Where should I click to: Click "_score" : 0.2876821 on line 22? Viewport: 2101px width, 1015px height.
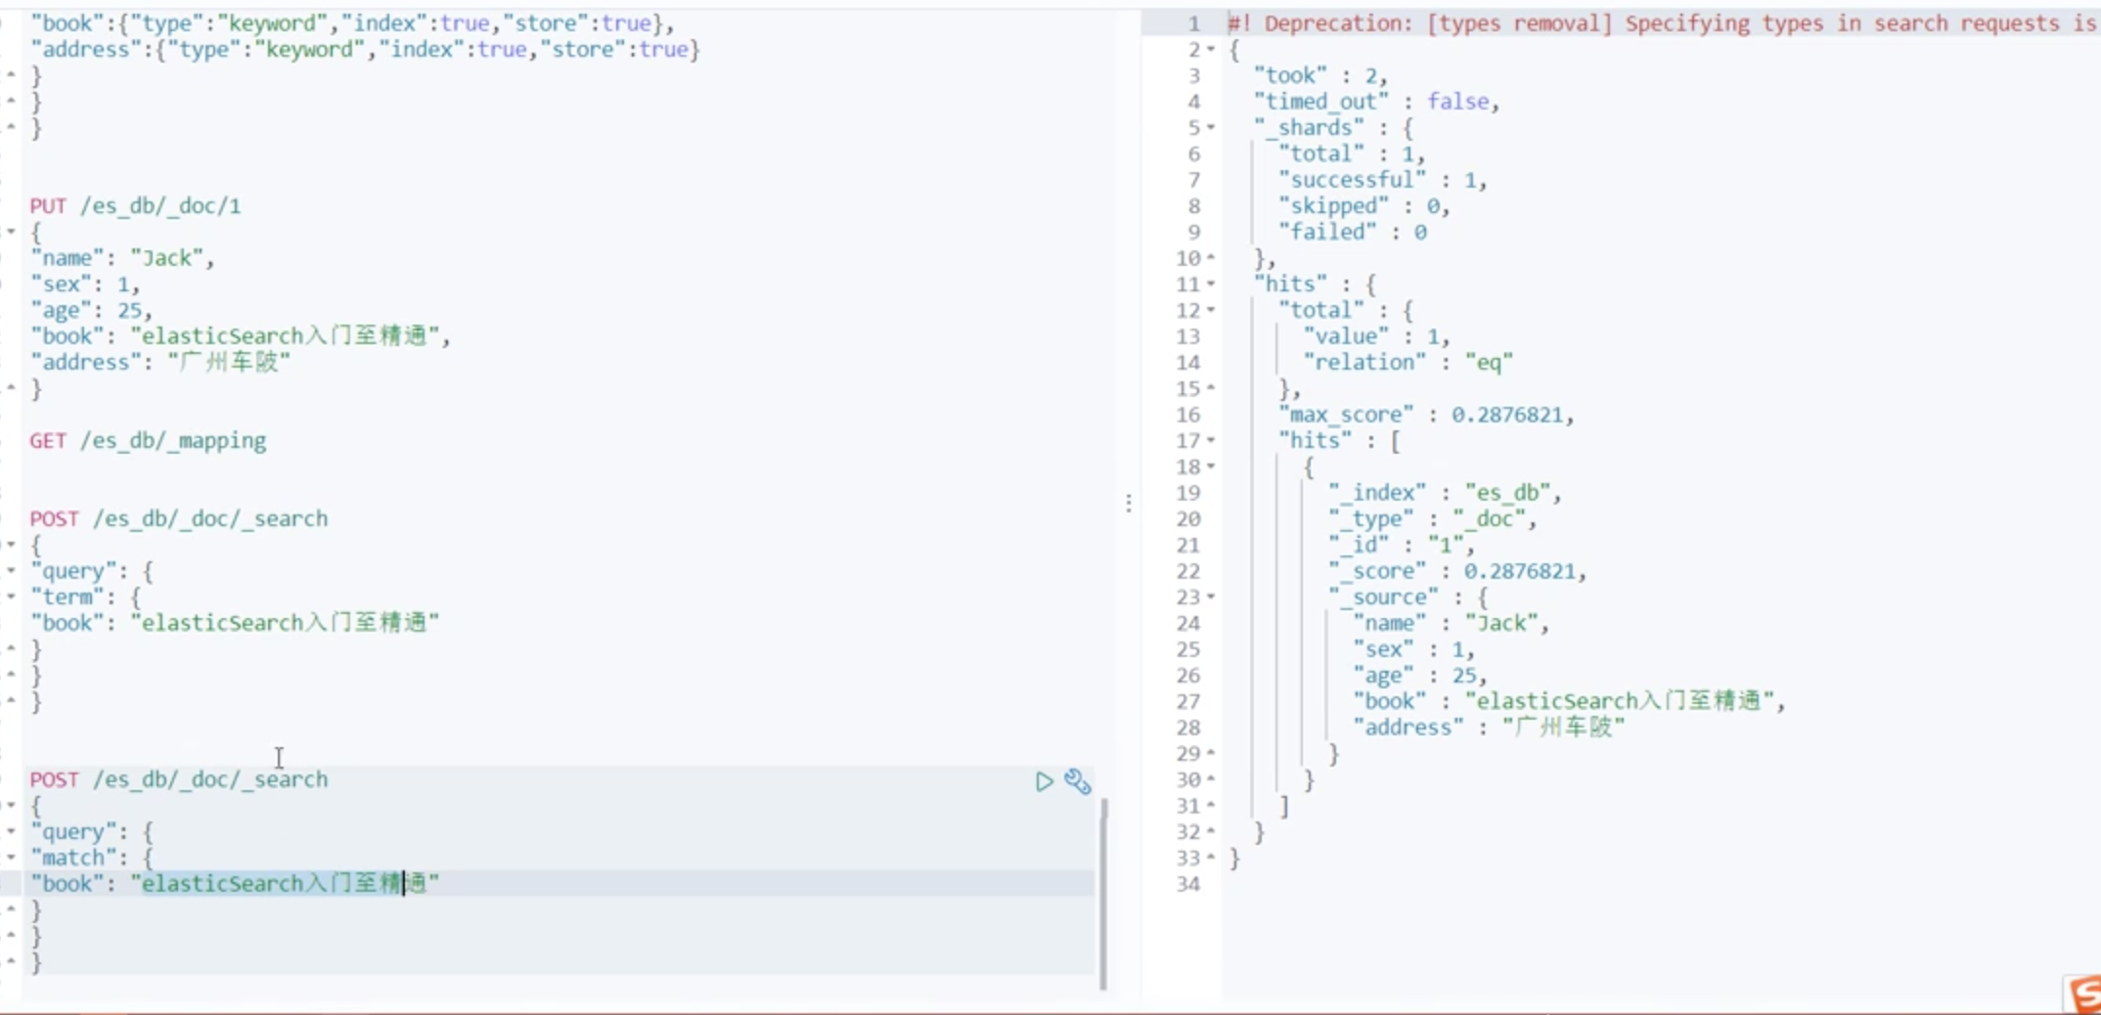[x=1456, y=571]
